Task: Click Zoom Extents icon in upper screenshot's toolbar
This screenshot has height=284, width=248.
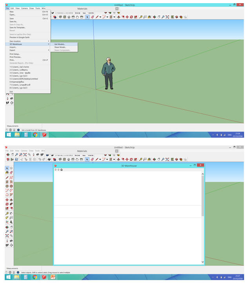Action: pos(167,17)
